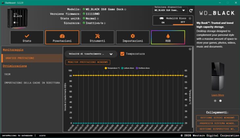Click GESTIONE DISPOSITIVI WINDOWS button

click(x=217, y=129)
